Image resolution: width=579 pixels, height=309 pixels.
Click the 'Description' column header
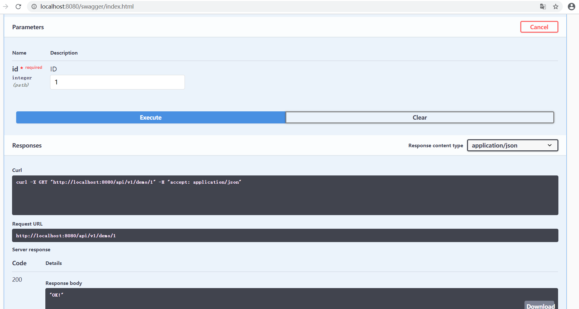click(64, 53)
